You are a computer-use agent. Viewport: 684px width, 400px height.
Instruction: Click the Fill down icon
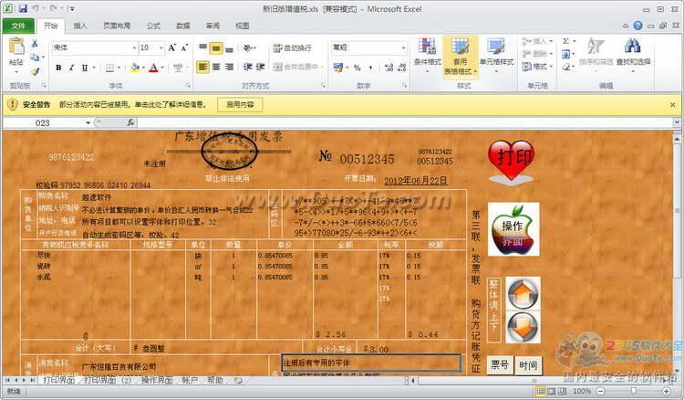[x=565, y=54]
